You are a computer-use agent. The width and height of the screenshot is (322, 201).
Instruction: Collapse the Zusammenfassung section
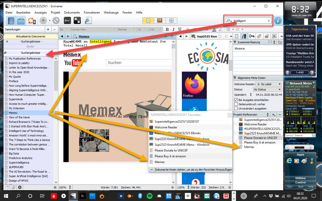tap(235, 42)
